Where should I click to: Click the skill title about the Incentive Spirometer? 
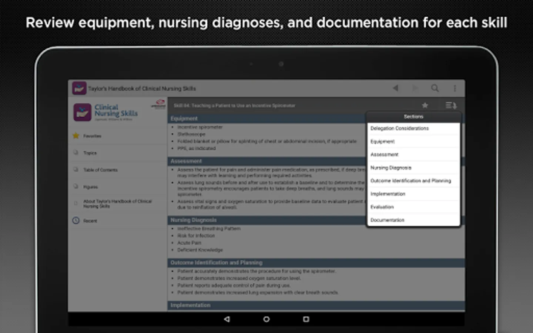click(x=235, y=105)
